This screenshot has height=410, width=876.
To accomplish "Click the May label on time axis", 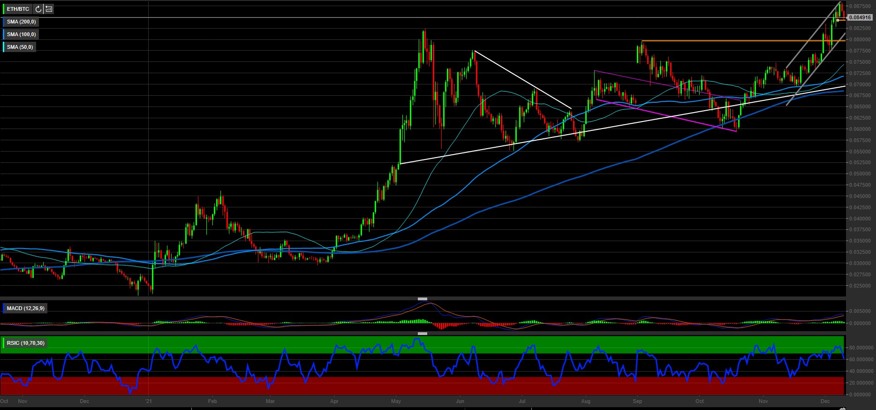I will [396, 401].
